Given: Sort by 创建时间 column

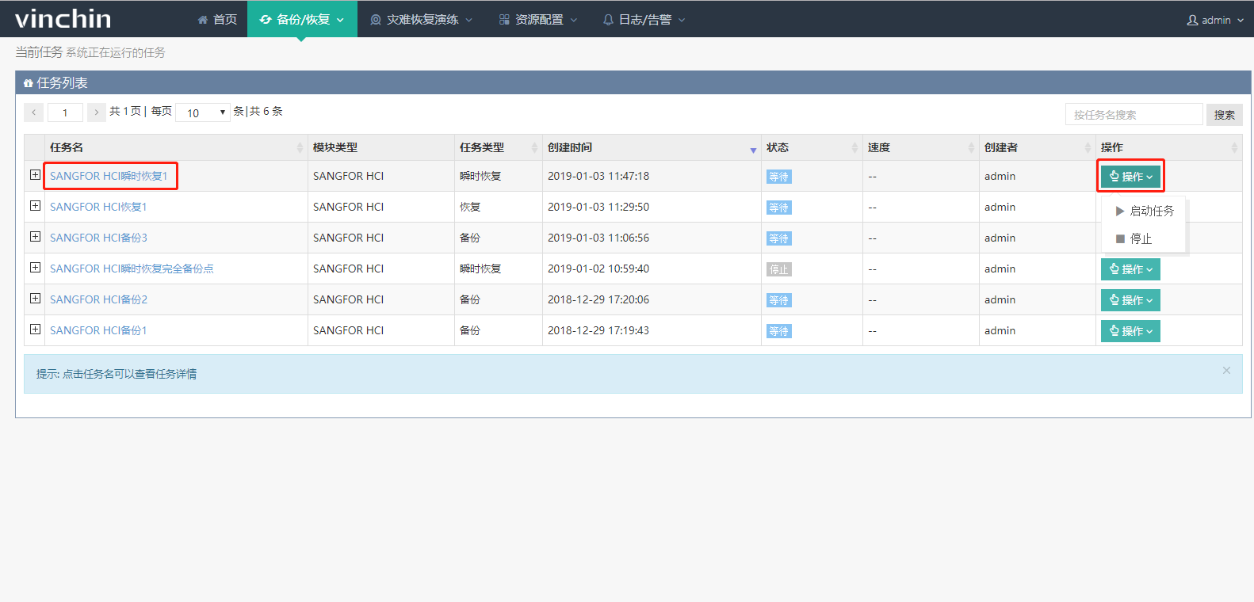Looking at the screenshot, I should tap(652, 147).
